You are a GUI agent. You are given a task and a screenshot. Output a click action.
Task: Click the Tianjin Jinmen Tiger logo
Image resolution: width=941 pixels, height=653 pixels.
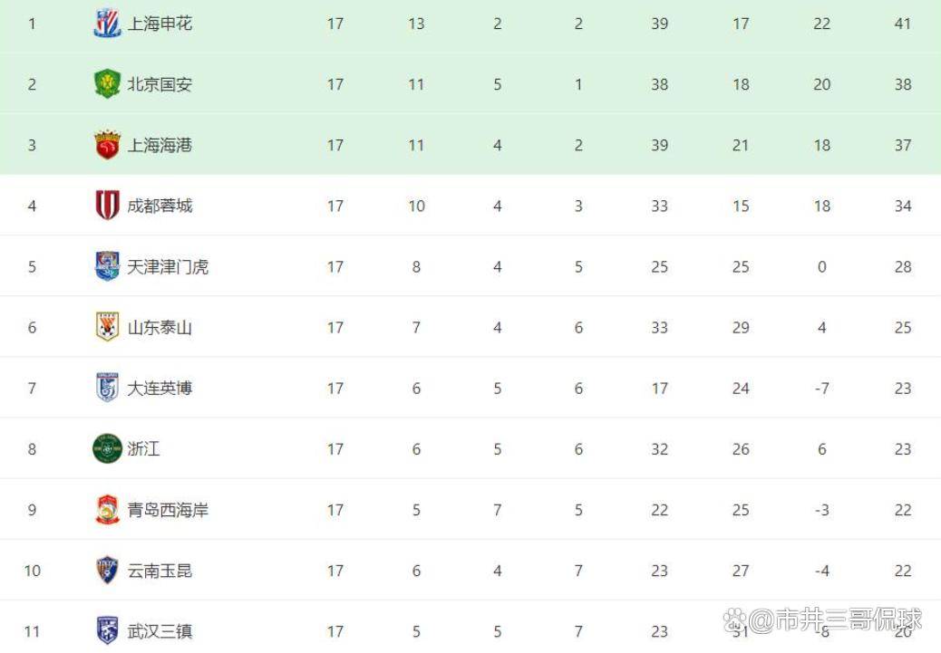pos(107,266)
